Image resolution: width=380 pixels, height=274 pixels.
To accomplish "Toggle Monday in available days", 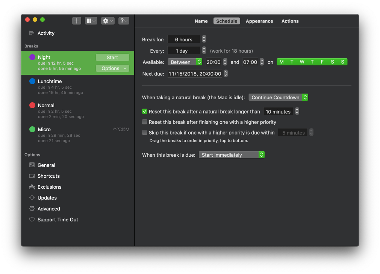I will point(282,62).
